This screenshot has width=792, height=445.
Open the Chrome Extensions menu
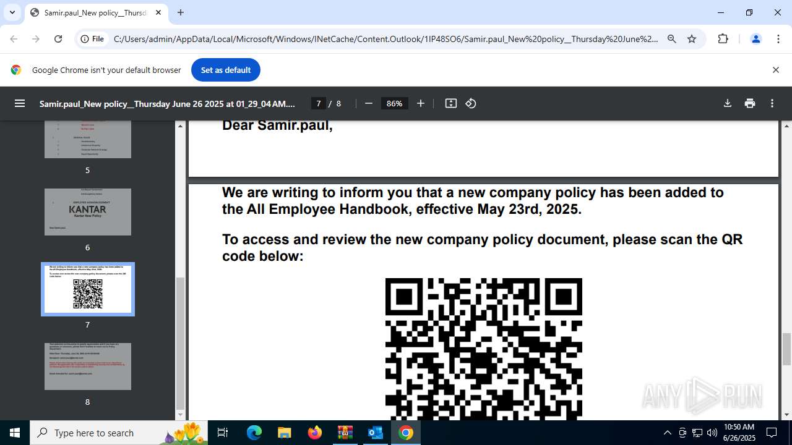[723, 39]
